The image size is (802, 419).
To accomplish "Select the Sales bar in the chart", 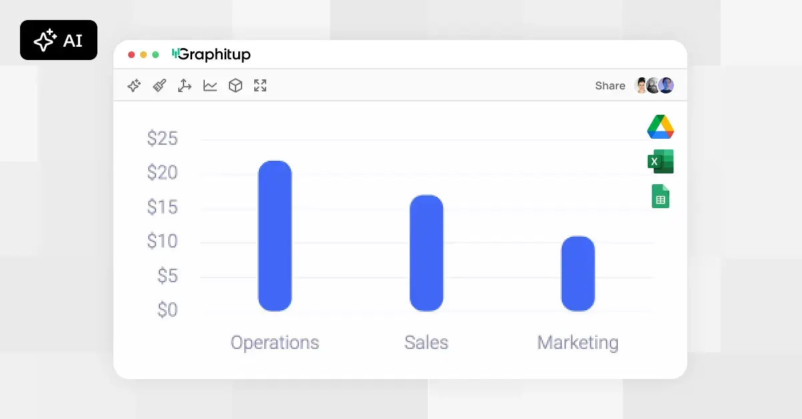I will [x=426, y=252].
